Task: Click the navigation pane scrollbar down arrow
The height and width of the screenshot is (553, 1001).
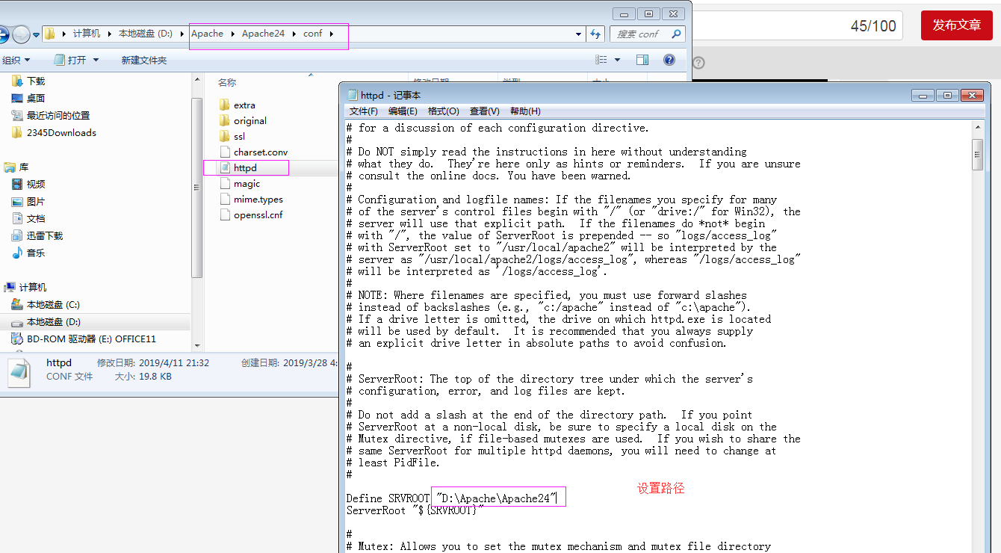Action: coord(197,345)
